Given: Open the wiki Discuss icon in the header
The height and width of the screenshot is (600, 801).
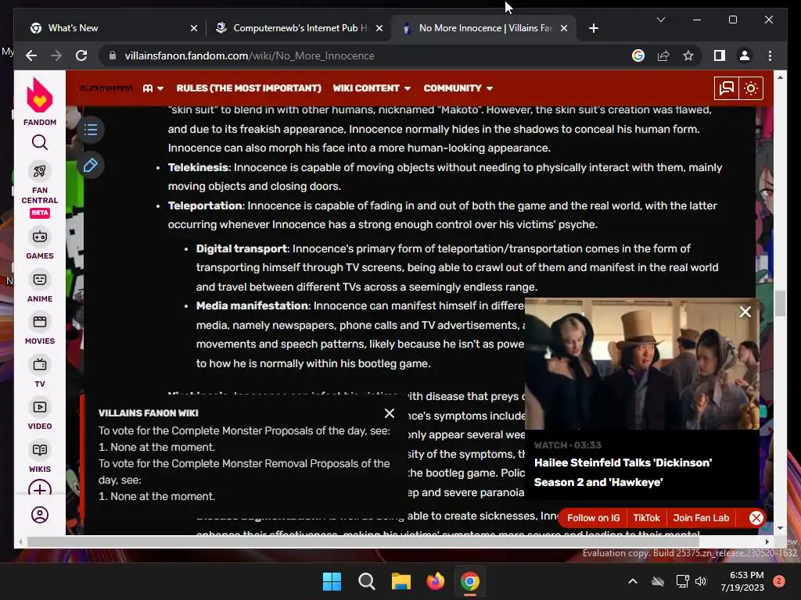Looking at the screenshot, I should click(x=726, y=88).
